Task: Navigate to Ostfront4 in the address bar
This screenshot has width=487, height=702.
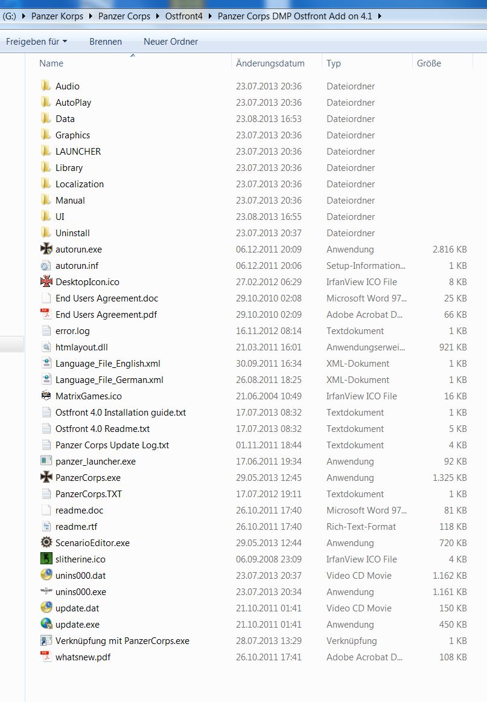Action: tap(184, 16)
